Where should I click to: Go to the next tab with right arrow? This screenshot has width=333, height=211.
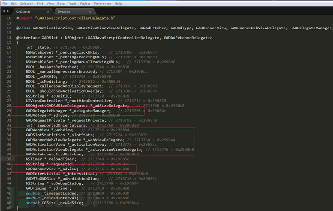click(8, 11)
